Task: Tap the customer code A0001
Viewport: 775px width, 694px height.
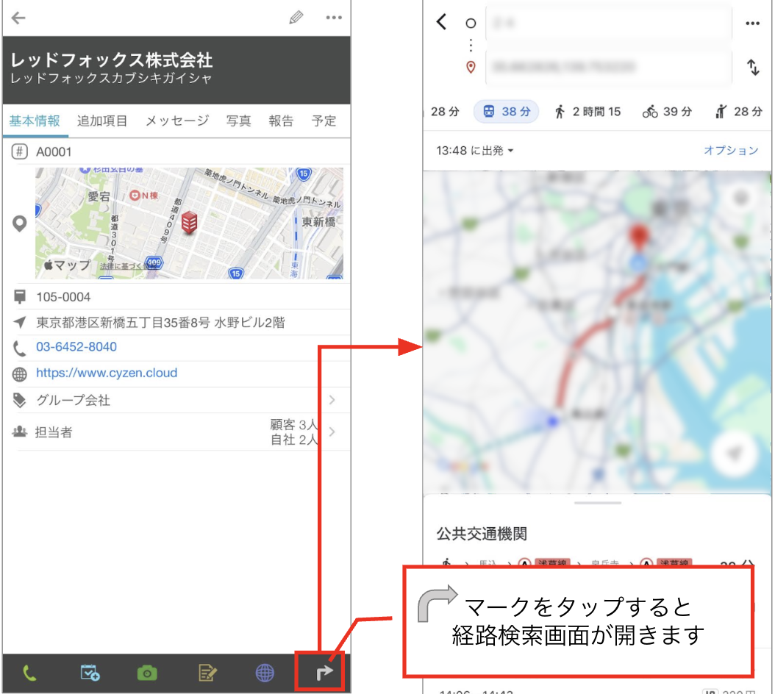Action: (54, 151)
